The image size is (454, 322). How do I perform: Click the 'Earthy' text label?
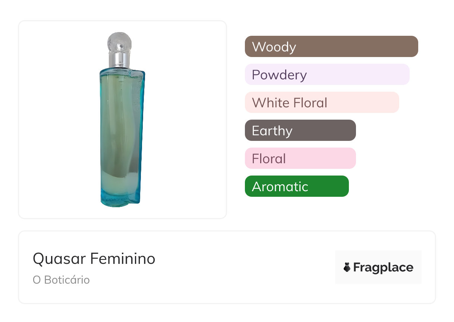tap(272, 131)
